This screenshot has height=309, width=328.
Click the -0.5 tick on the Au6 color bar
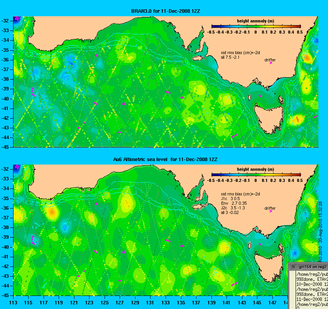tap(211, 180)
